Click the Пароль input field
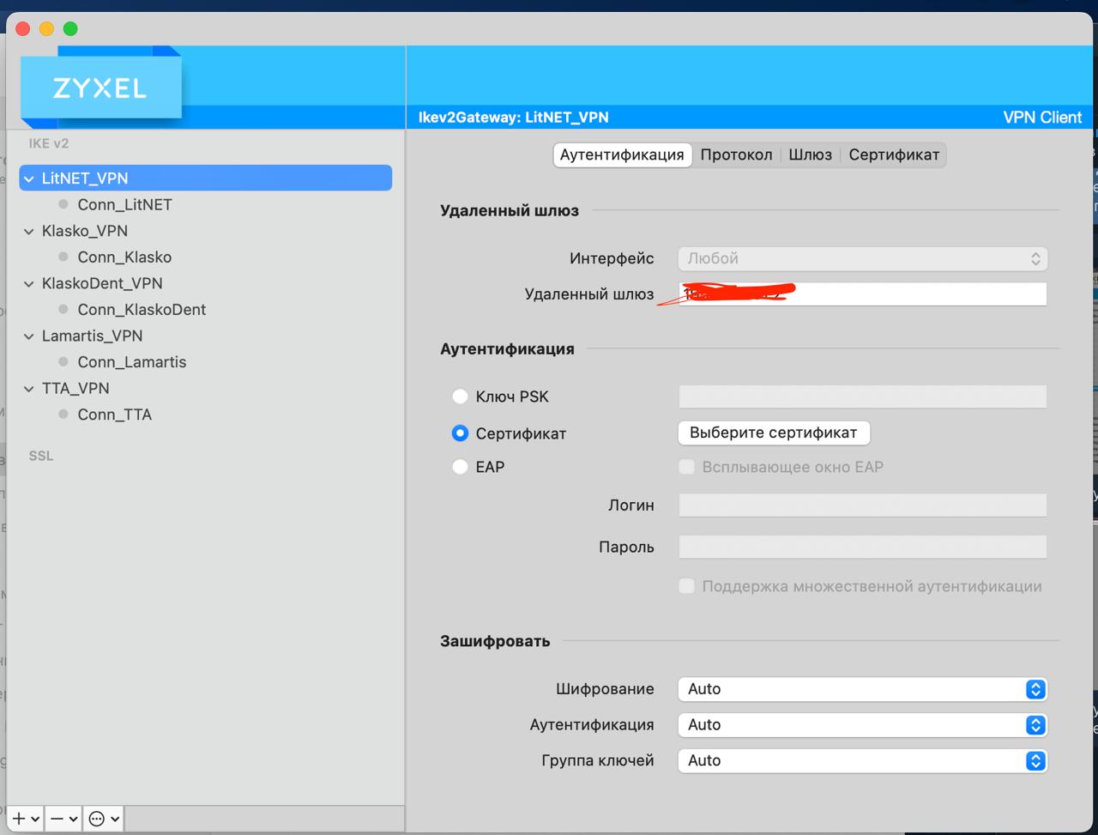Image resolution: width=1098 pixels, height=835 pixels. (x=862, y=547)
